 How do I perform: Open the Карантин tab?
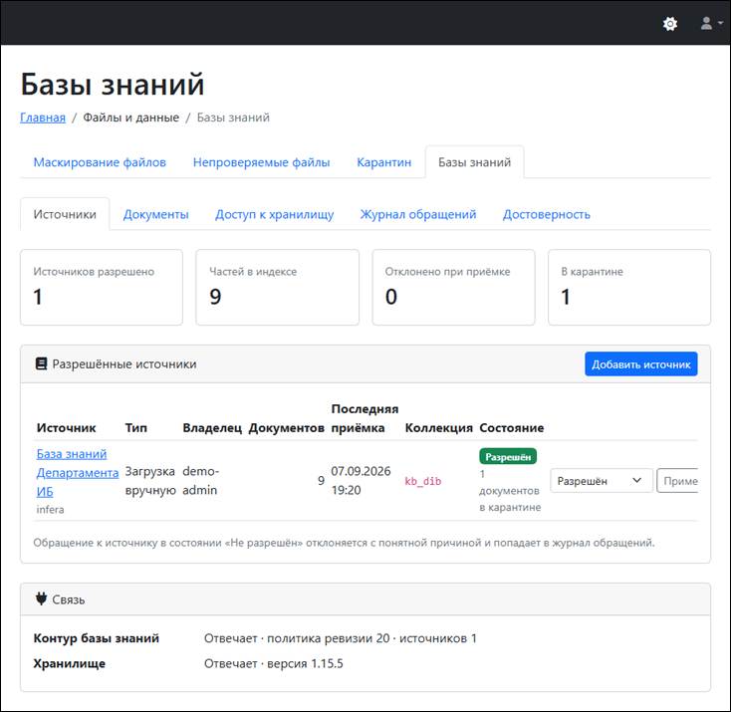[383, 162]
